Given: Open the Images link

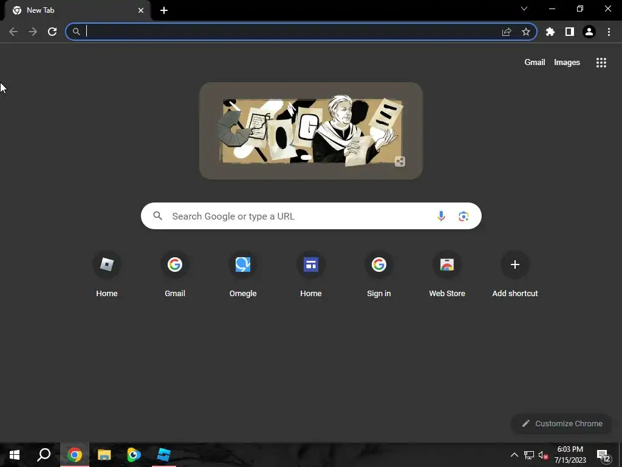Looking at the screenshot, I should tap(567, 63).
